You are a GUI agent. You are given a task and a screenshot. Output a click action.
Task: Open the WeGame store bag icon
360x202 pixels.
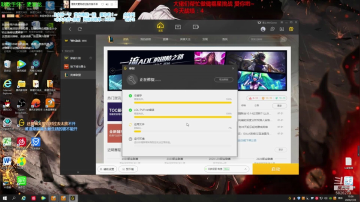178,27
